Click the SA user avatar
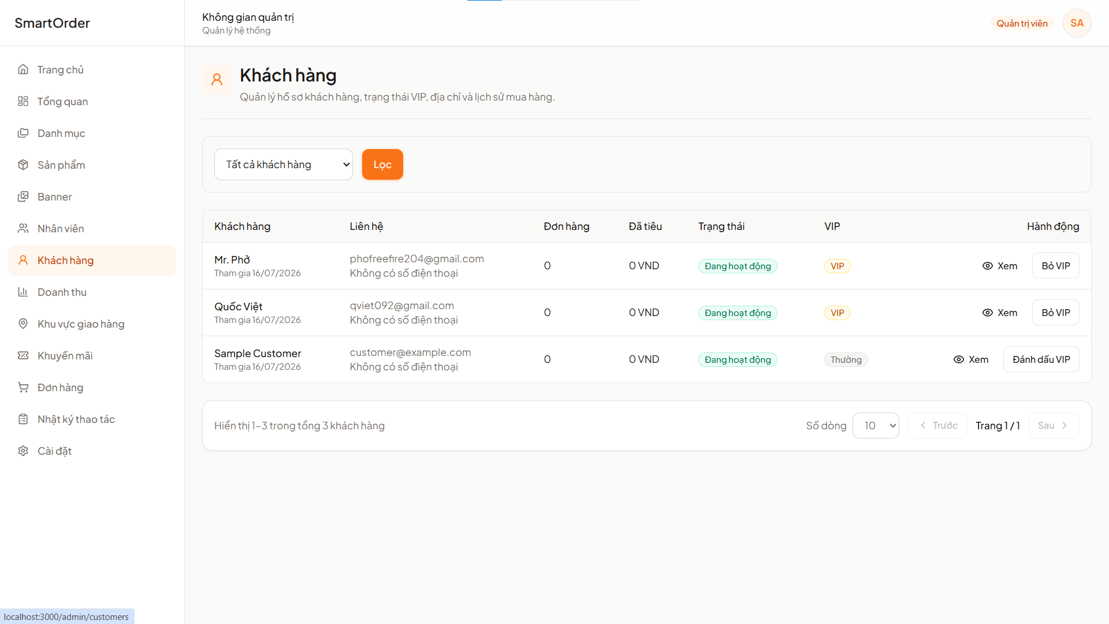This screenshot has width=1109, height=624. click(1077, 23)
